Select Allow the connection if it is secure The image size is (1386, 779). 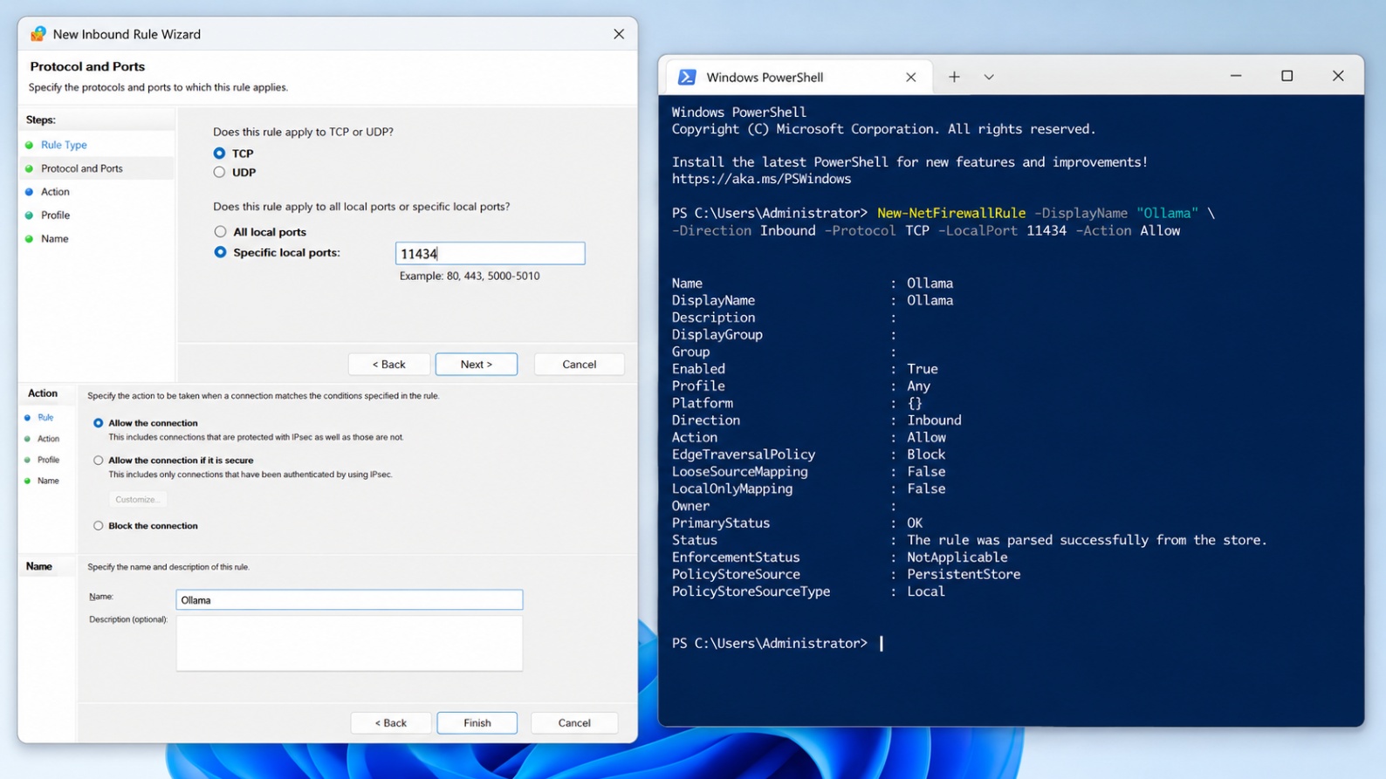(98, 461)
